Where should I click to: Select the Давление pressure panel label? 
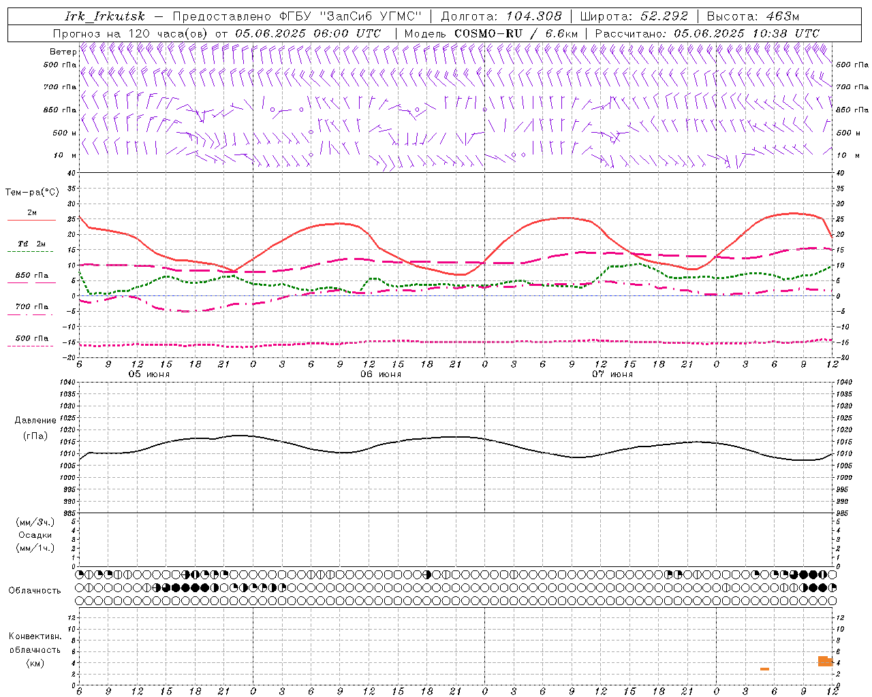35,421
